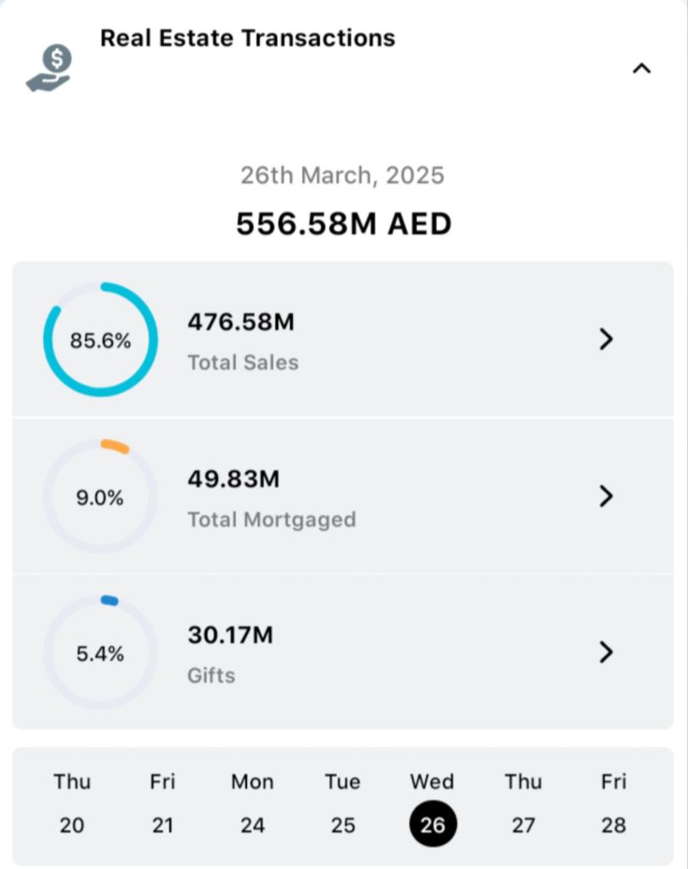Select Friday 28 in the date strip
688x869 pixels.
[x=613, y=804]
